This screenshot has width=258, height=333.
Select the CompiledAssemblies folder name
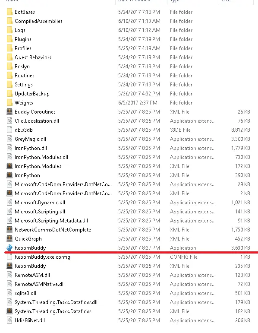[x=39, y=21]
